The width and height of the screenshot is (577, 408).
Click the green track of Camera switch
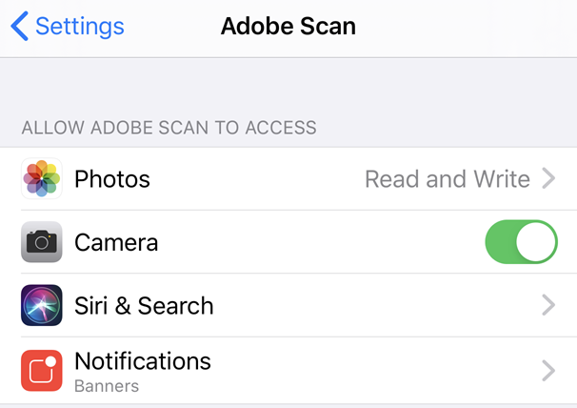pyautogui.click(x=502, y=242)
